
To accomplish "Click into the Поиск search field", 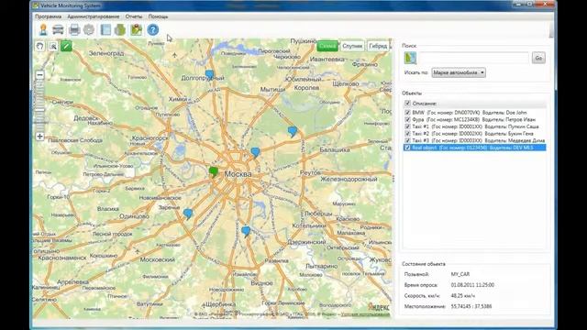I will [473, 58].
